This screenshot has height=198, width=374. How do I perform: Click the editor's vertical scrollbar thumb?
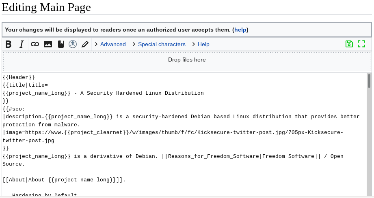click(x=369, y=81)
